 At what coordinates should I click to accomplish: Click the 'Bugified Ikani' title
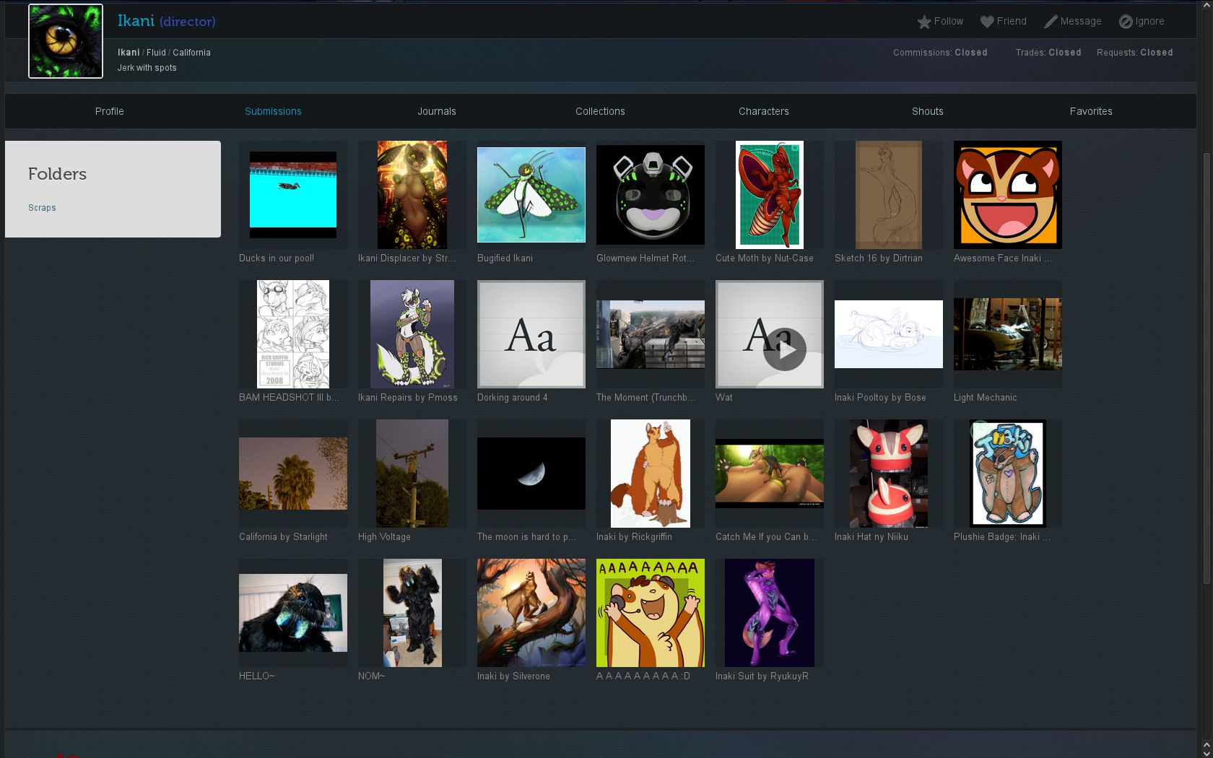coord(505,258)
